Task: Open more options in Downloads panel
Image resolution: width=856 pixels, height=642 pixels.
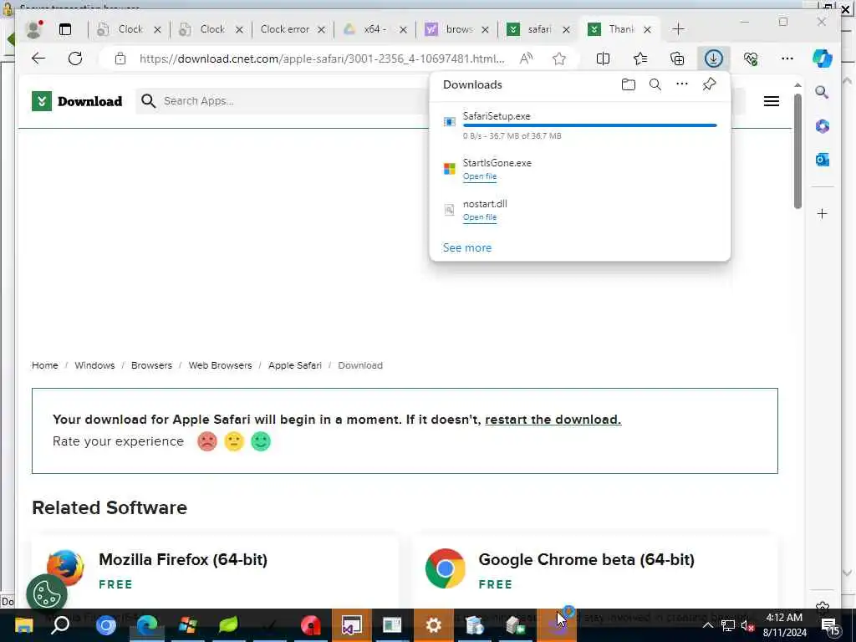Action: pos(682,84)
